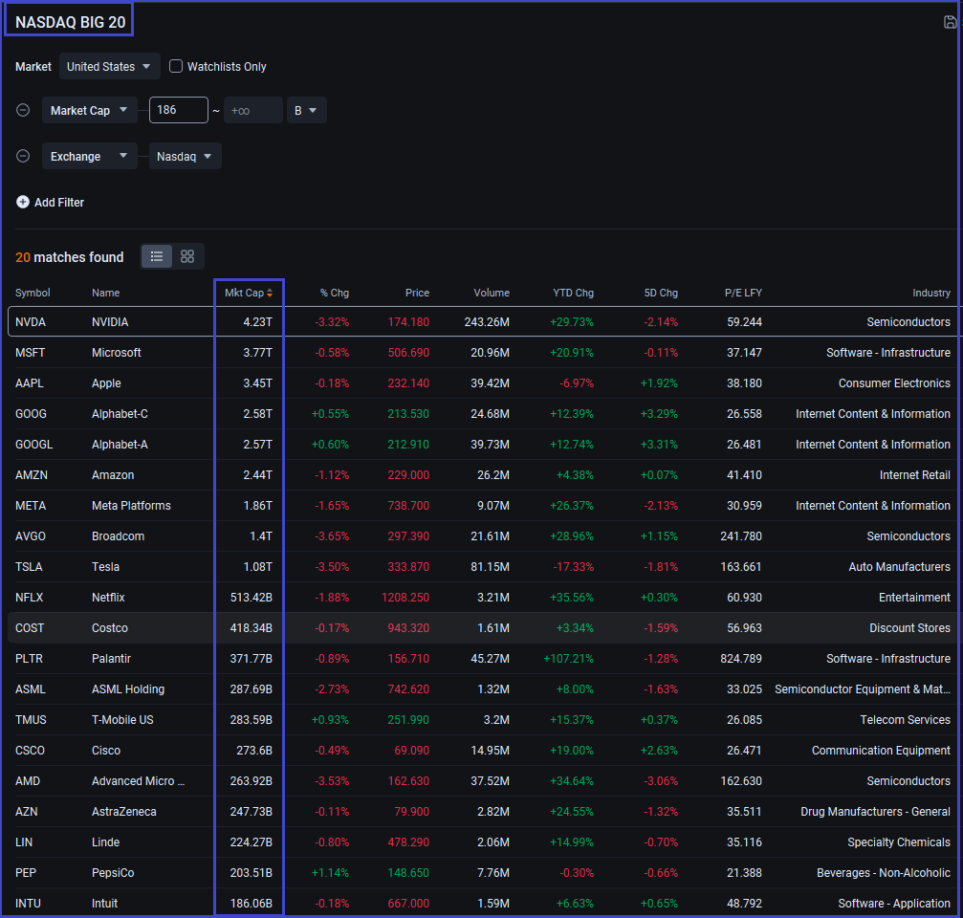Remove the Market Cap filter row
The height and width of the screenshot is (918, 963).
[x=23, y=111]
